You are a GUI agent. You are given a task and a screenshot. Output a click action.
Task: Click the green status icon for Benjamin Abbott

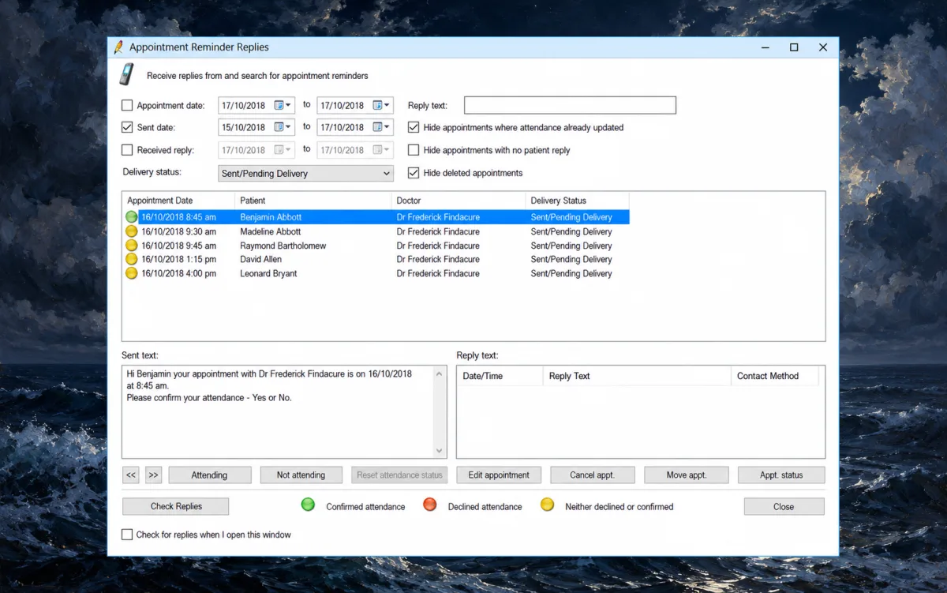click(x=132, y=217)
